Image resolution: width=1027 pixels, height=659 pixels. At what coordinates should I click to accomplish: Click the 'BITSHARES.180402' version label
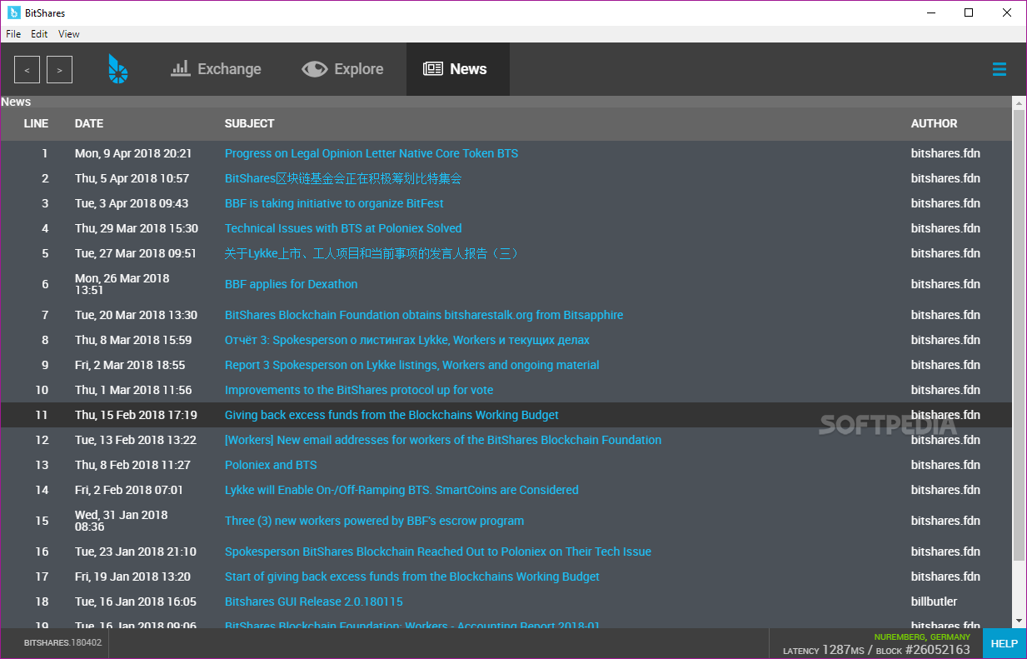tap(62, 643)
